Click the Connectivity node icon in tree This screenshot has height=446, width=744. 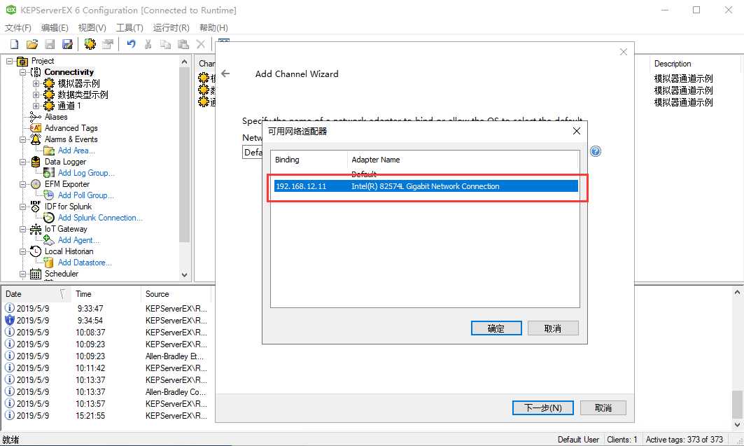[x=36, y=72]
